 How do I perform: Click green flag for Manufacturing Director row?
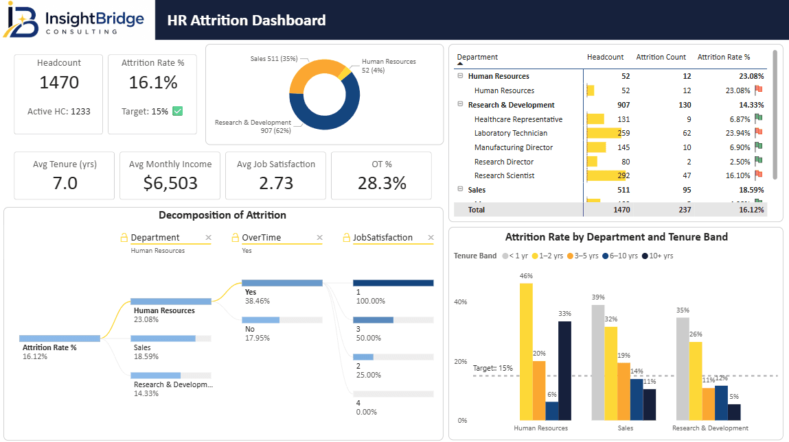pyautogui.click(x=759, y=147)
